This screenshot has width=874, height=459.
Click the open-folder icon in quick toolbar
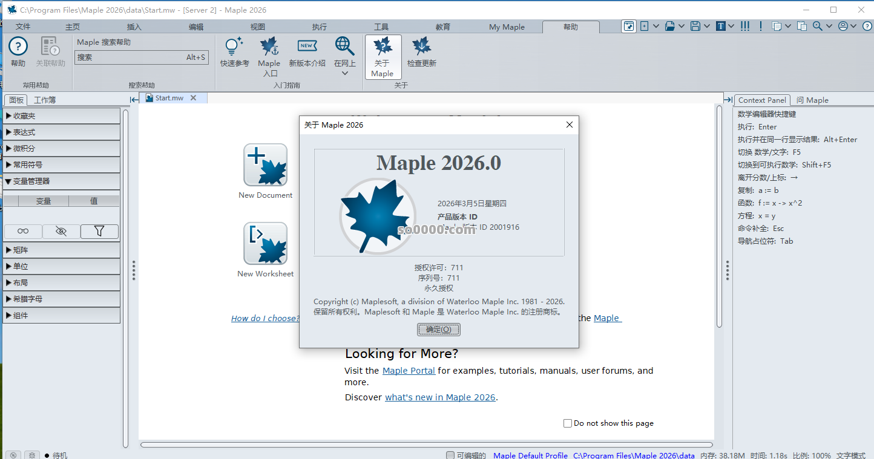[x=670, y=26]
